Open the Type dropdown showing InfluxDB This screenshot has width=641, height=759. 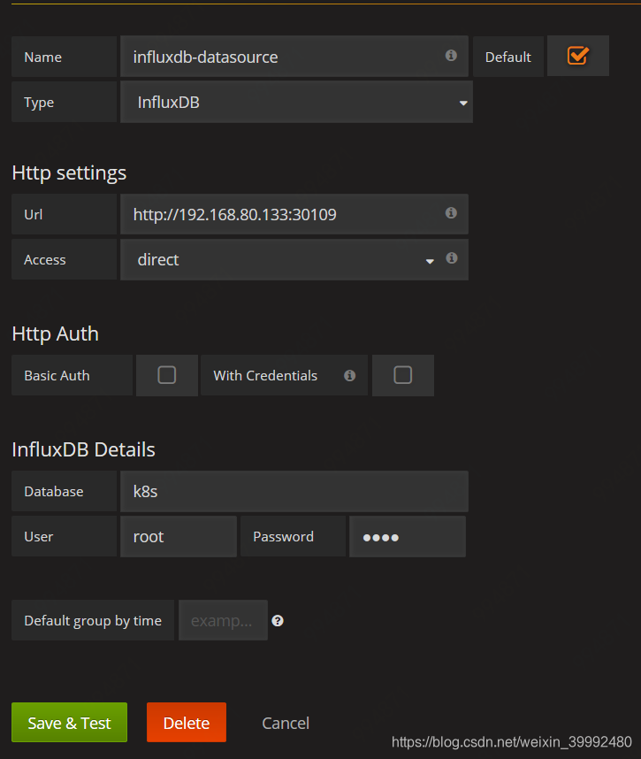[296, 102]
